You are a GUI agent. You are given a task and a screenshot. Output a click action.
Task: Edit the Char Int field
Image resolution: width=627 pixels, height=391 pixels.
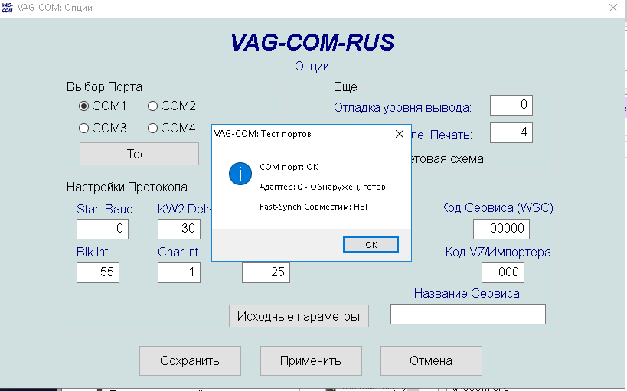179,272
